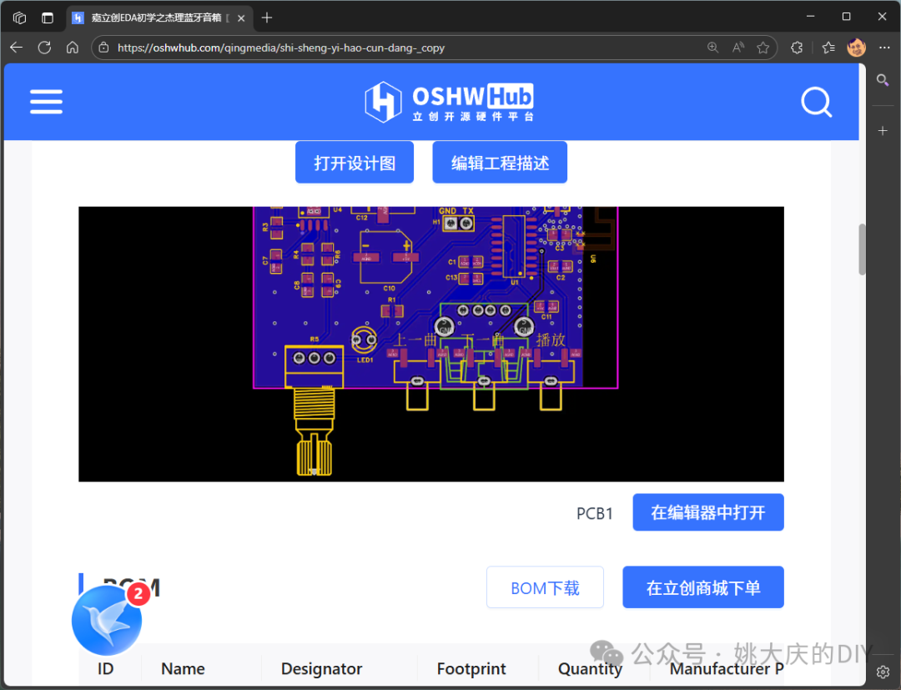
Task: Go back to previous page
Action: coord(16,48)
